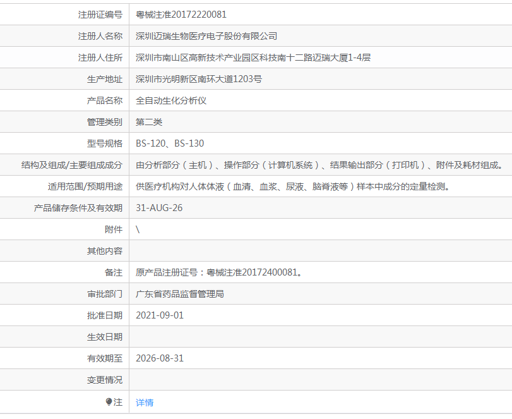Select registration number 粤械注准20172220081
The width and height of the screenshot is (512, 419).
181,15
